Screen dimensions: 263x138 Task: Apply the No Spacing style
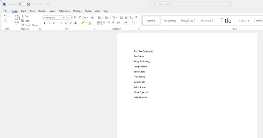tap(169, 21)
